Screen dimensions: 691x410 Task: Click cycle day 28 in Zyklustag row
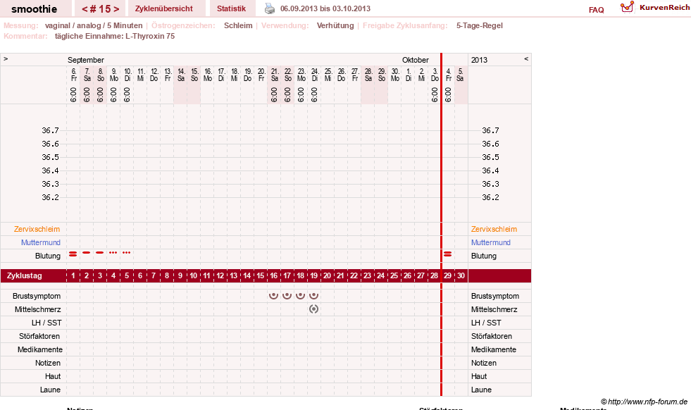click(x=434, y=275)
